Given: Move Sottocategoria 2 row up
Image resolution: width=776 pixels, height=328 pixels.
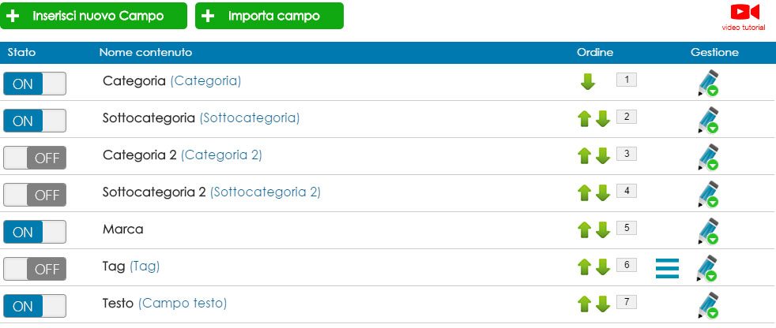Looking at the screenshot, I should click(x=585, y=193).
